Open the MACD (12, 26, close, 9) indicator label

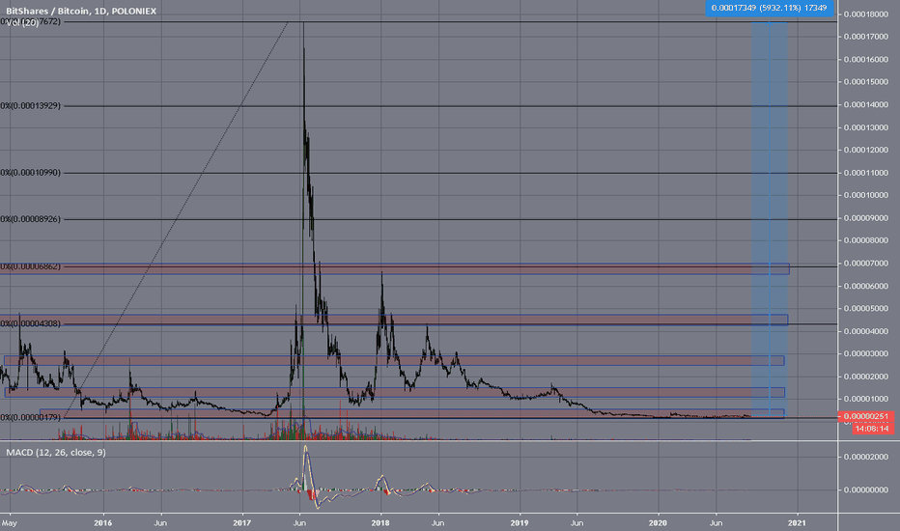pos(56,453)
